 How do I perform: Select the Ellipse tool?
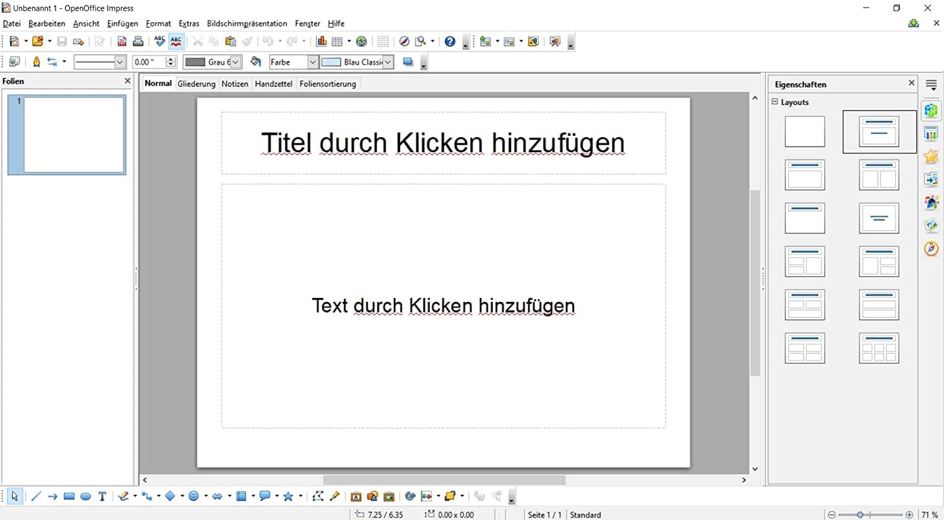[86, 496]
